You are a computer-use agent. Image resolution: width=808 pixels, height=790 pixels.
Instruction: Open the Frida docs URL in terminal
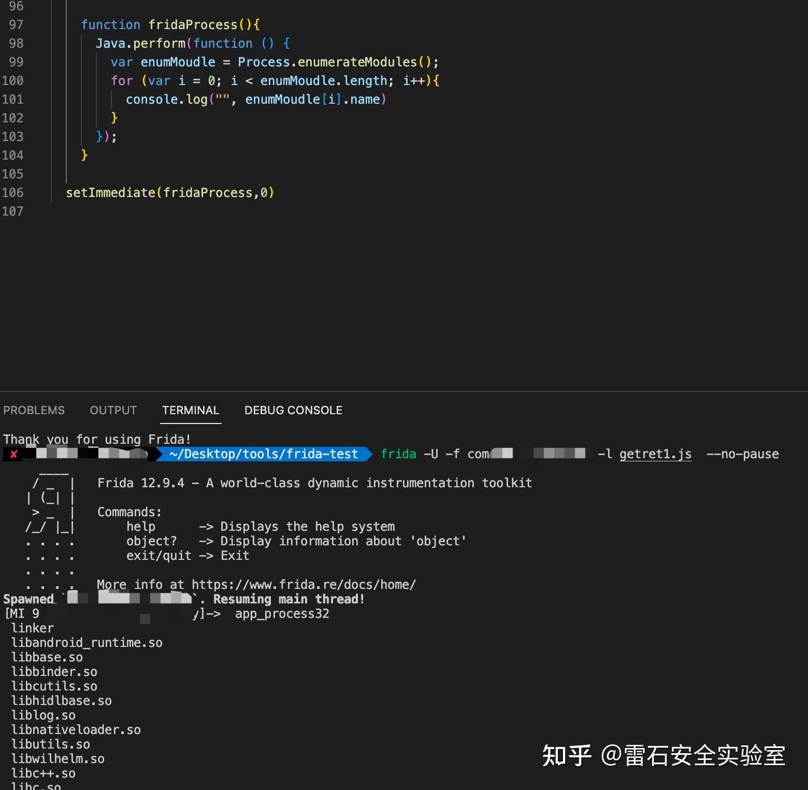(303, 584)
